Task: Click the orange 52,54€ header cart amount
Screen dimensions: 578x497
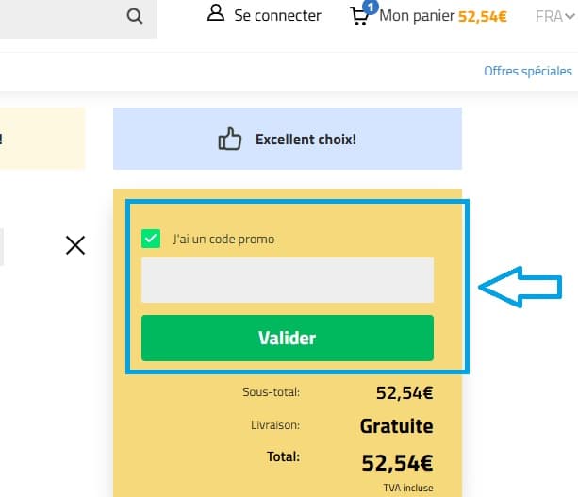Action: 483,16
